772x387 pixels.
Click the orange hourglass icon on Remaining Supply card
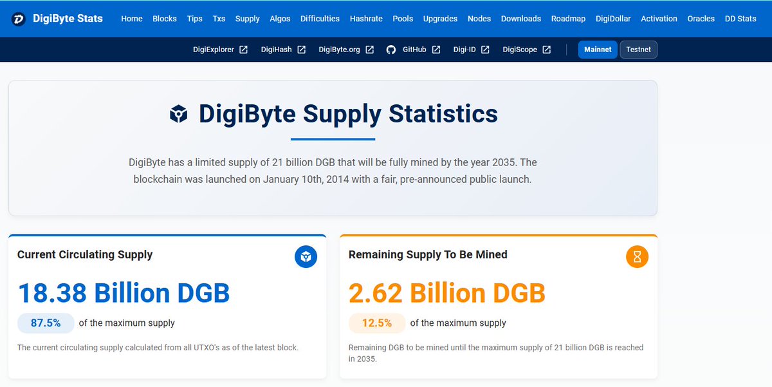(637, 257)
